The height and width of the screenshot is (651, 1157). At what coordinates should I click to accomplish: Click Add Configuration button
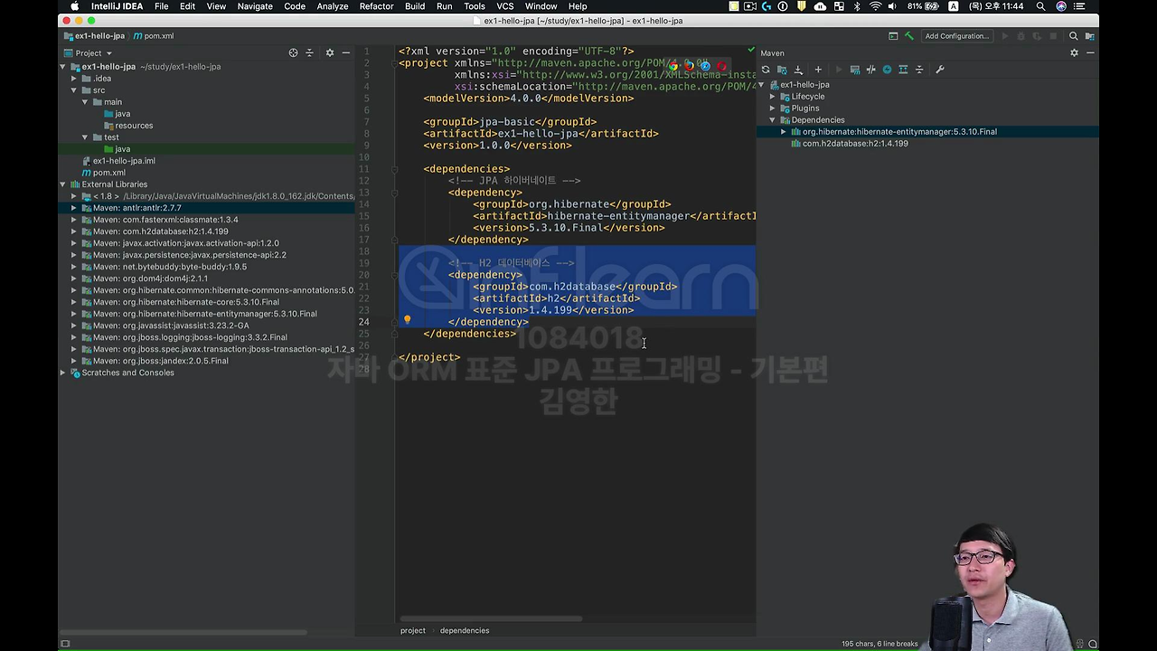pos(957,36)
